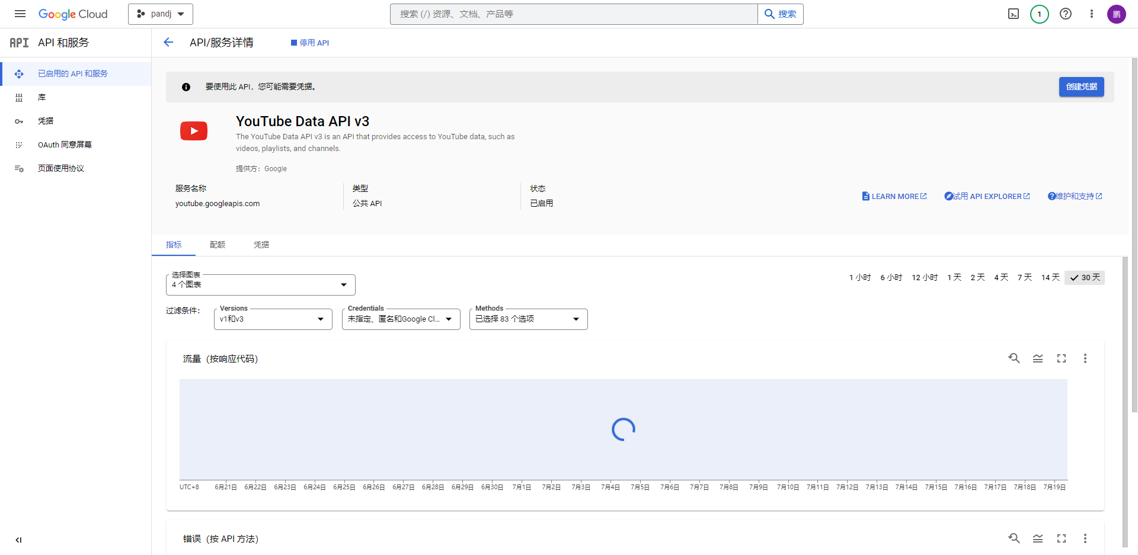Open 凭据 in the left sidebar

tap(46, 121)
